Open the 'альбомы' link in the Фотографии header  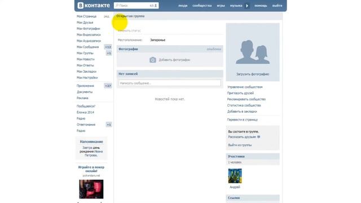(x=214, y=49)
